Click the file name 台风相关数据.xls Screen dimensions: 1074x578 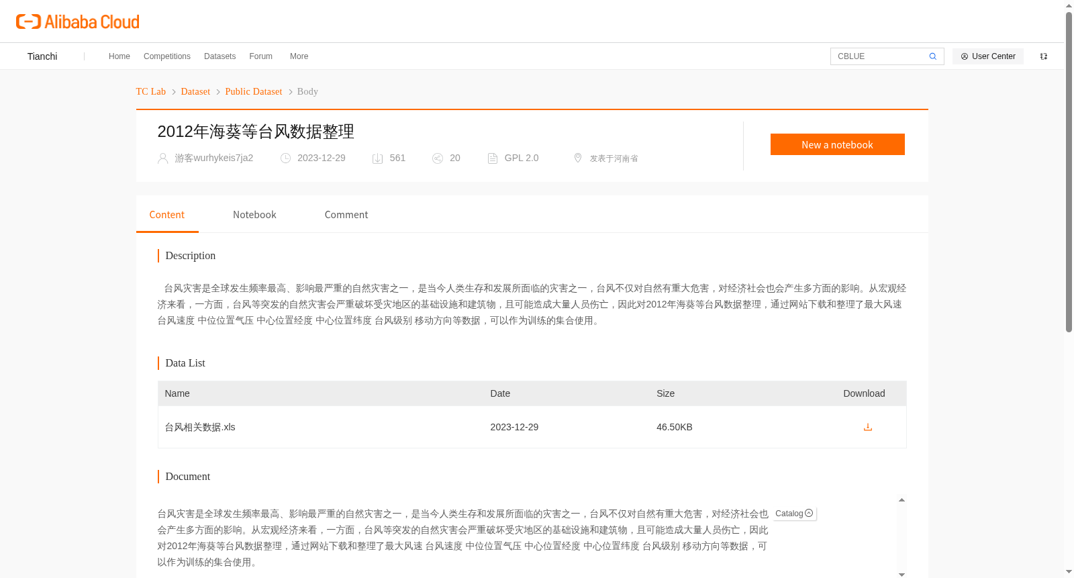(x=200, y=427)
